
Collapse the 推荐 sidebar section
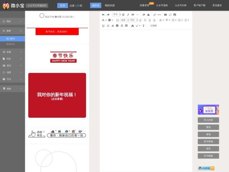click(12, 30)
